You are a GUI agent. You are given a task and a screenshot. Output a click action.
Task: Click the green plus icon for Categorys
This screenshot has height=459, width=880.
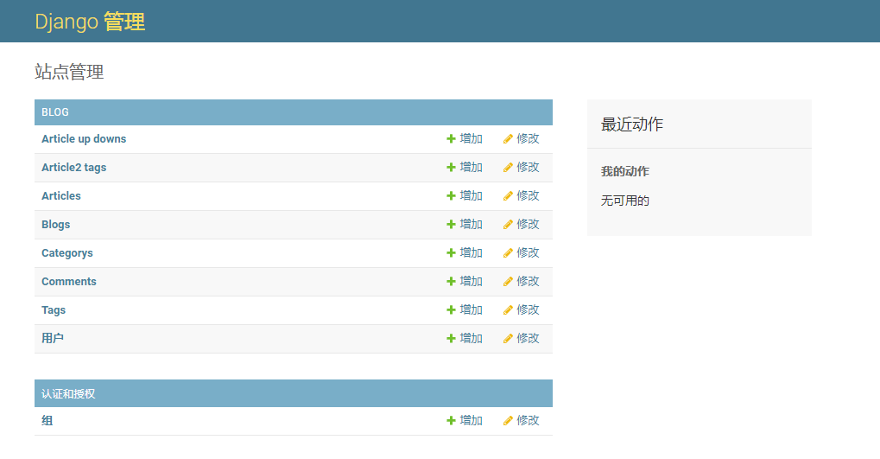point(451,252)
